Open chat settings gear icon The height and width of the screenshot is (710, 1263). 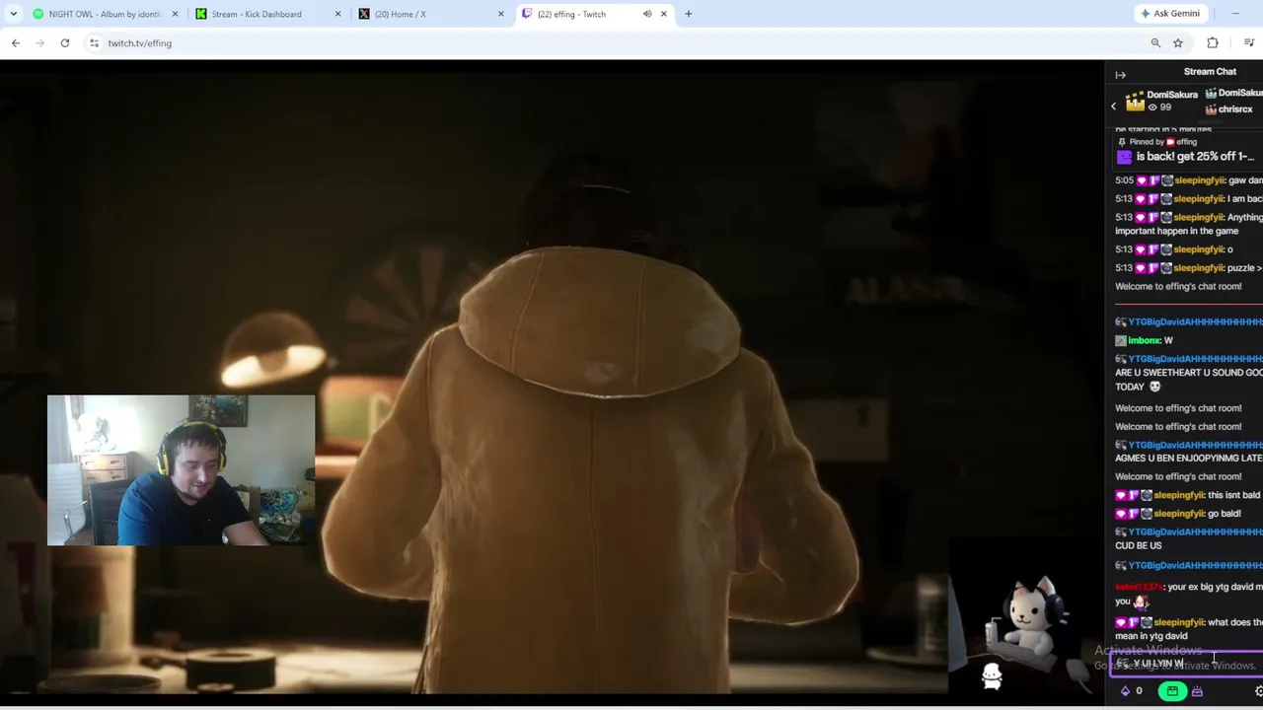click(1258, 691)
